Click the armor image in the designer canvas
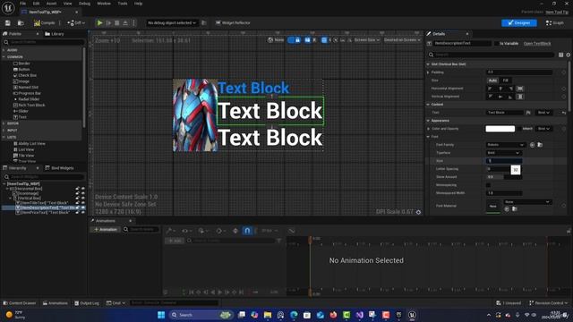The height and width of the screenshot is (322, 573). pyautogui.click(x=195, y=115)
